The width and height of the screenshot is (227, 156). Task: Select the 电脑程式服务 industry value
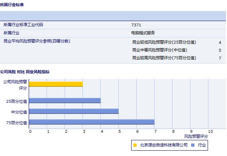point(143,33)
